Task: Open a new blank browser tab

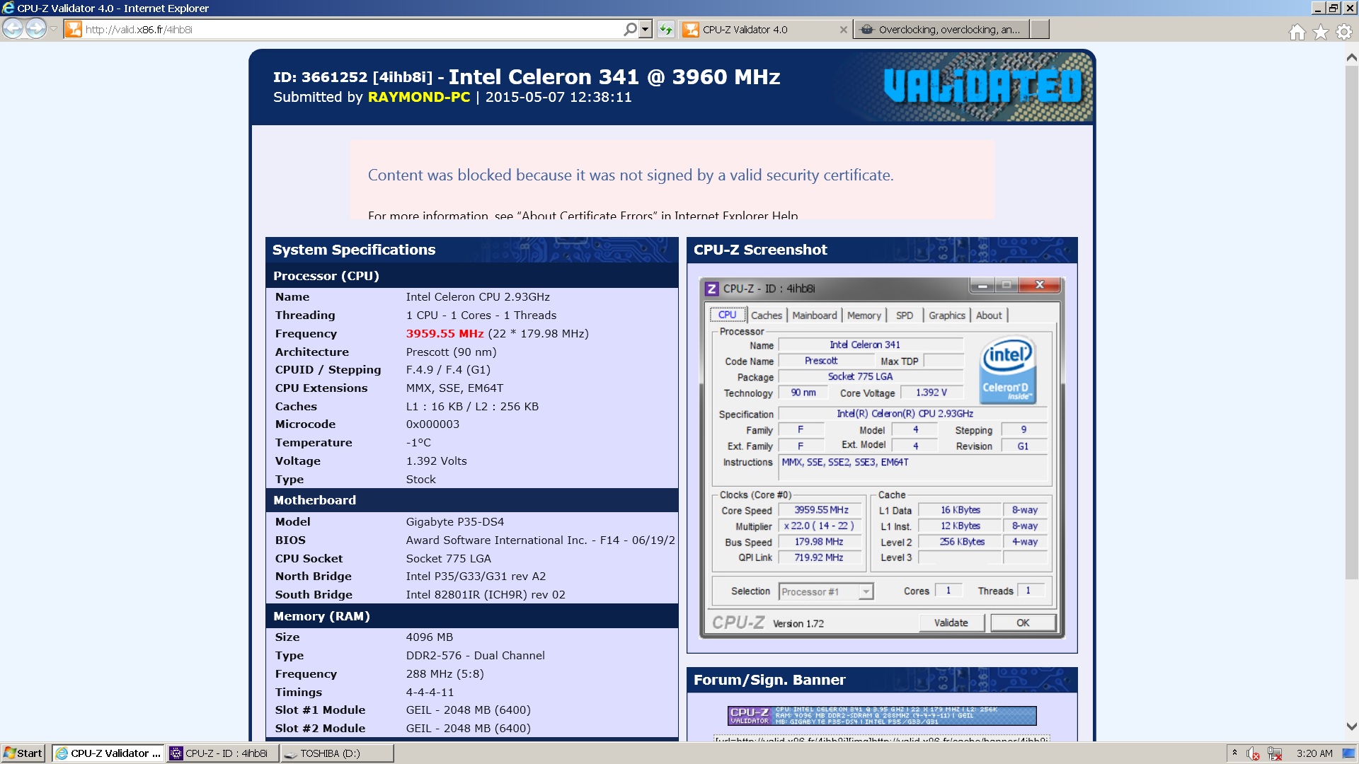Action: pyautogui.click(x=1040, y=29)
